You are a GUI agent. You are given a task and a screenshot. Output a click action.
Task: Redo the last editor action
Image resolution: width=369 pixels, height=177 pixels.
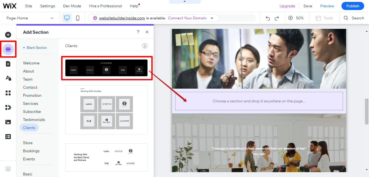[x=277, y=18]
